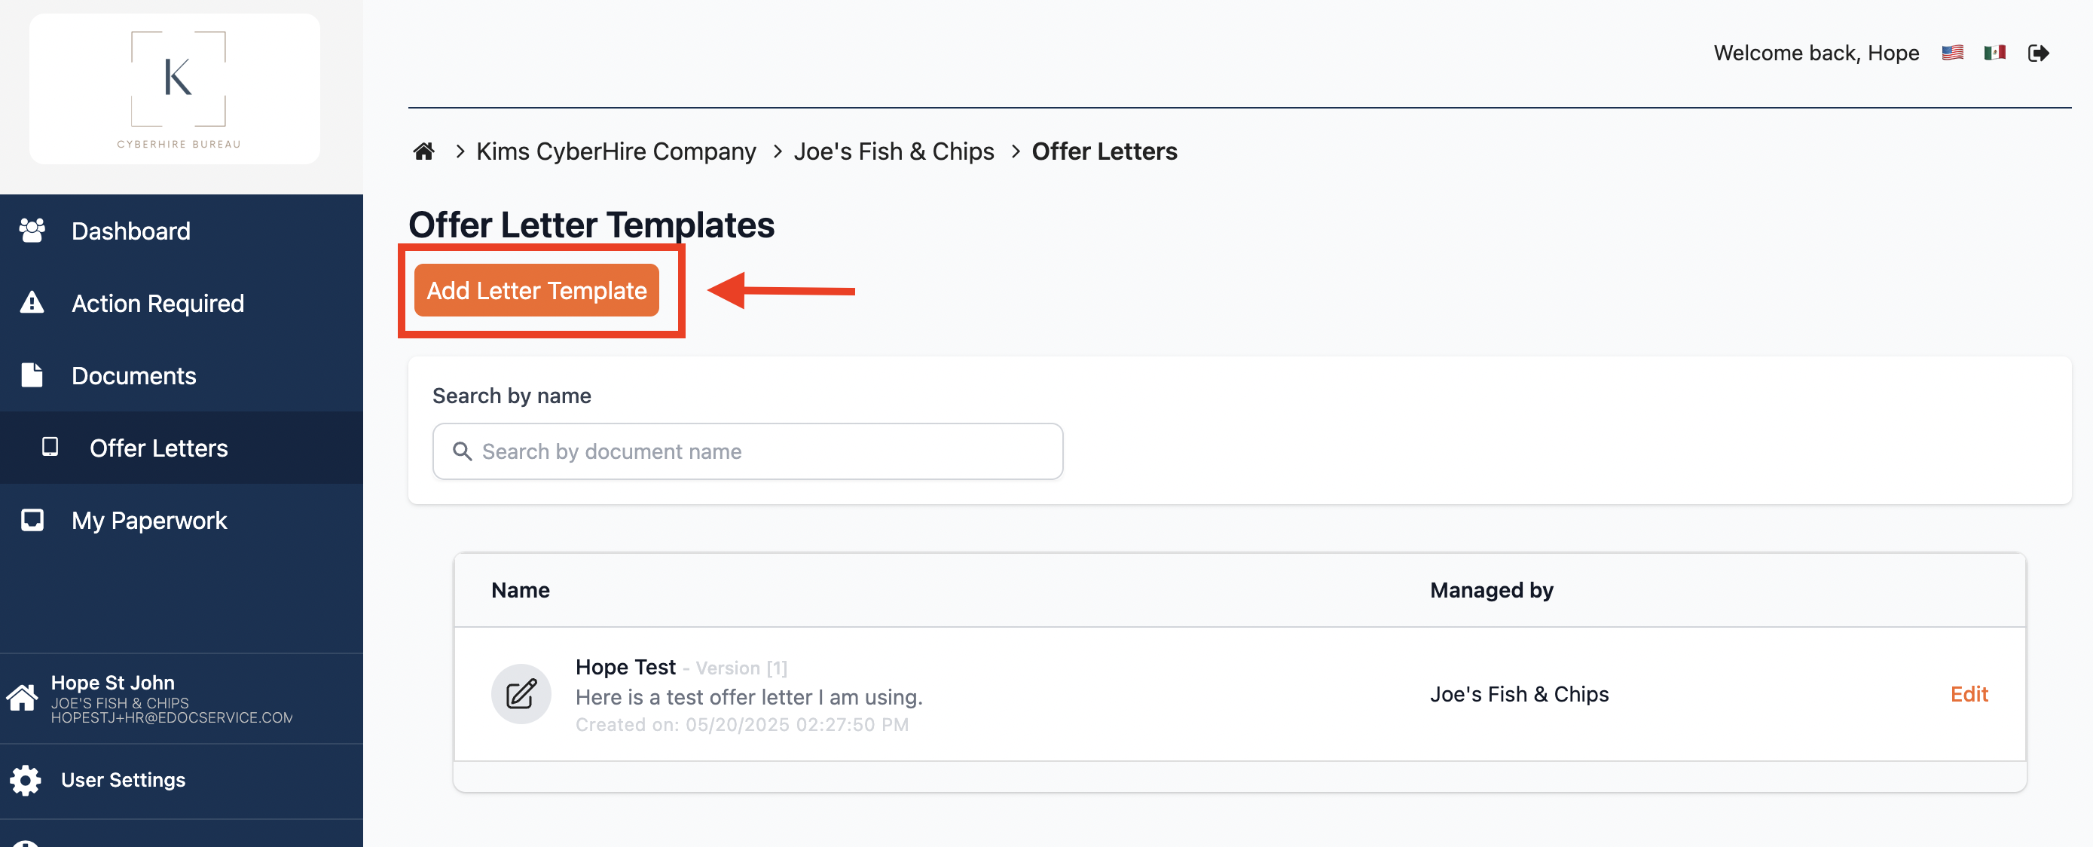The image size is (2093, 847).
Task: Click the Search by name label
Action: pos(511,396)
